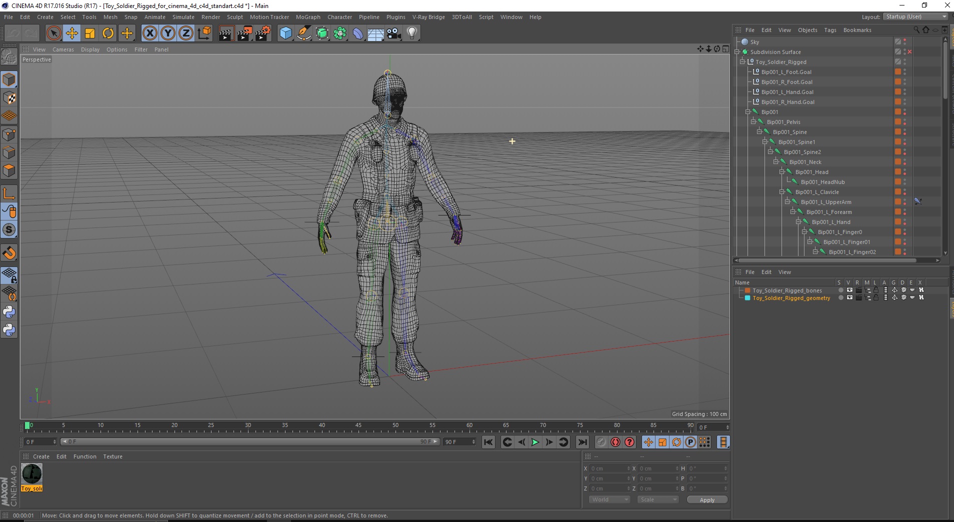This screenshot has height=522, width=954.
Task: Open Edit Render Settings
Action: pos(263,33)
